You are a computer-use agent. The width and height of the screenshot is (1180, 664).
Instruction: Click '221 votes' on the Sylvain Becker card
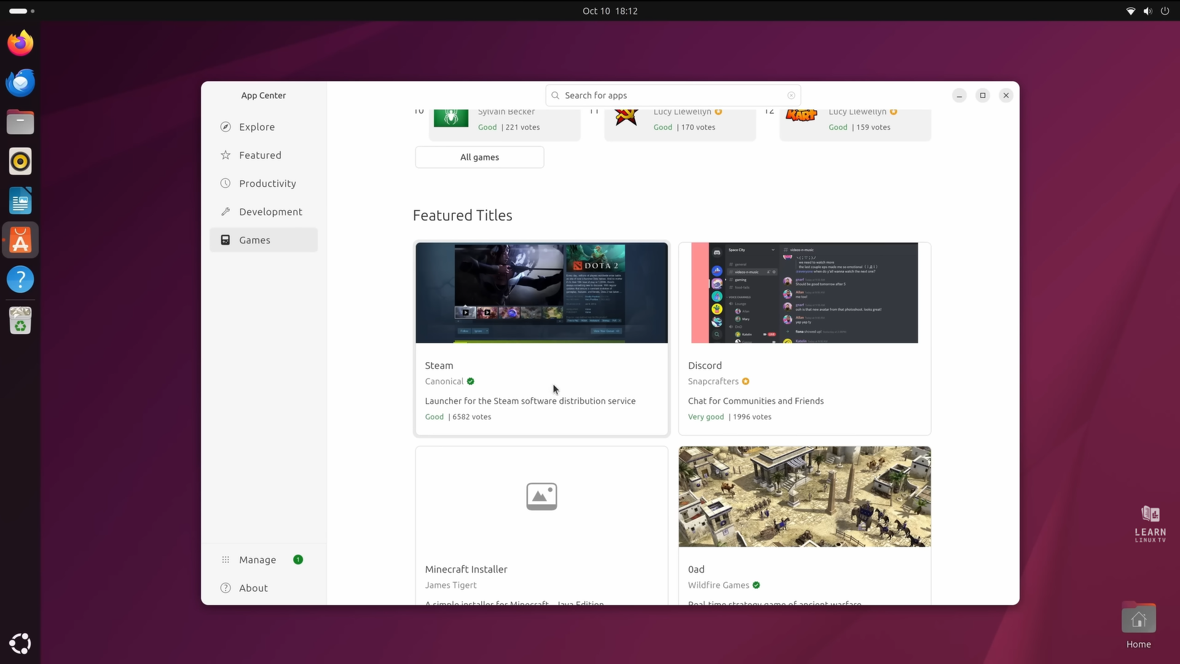[522, 127]
